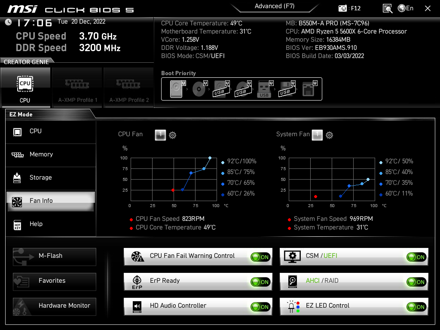Viewport: 440px width, 330px height.
Task: Click the MSI Click BIOS 5 logo
Action: [70, 9]
